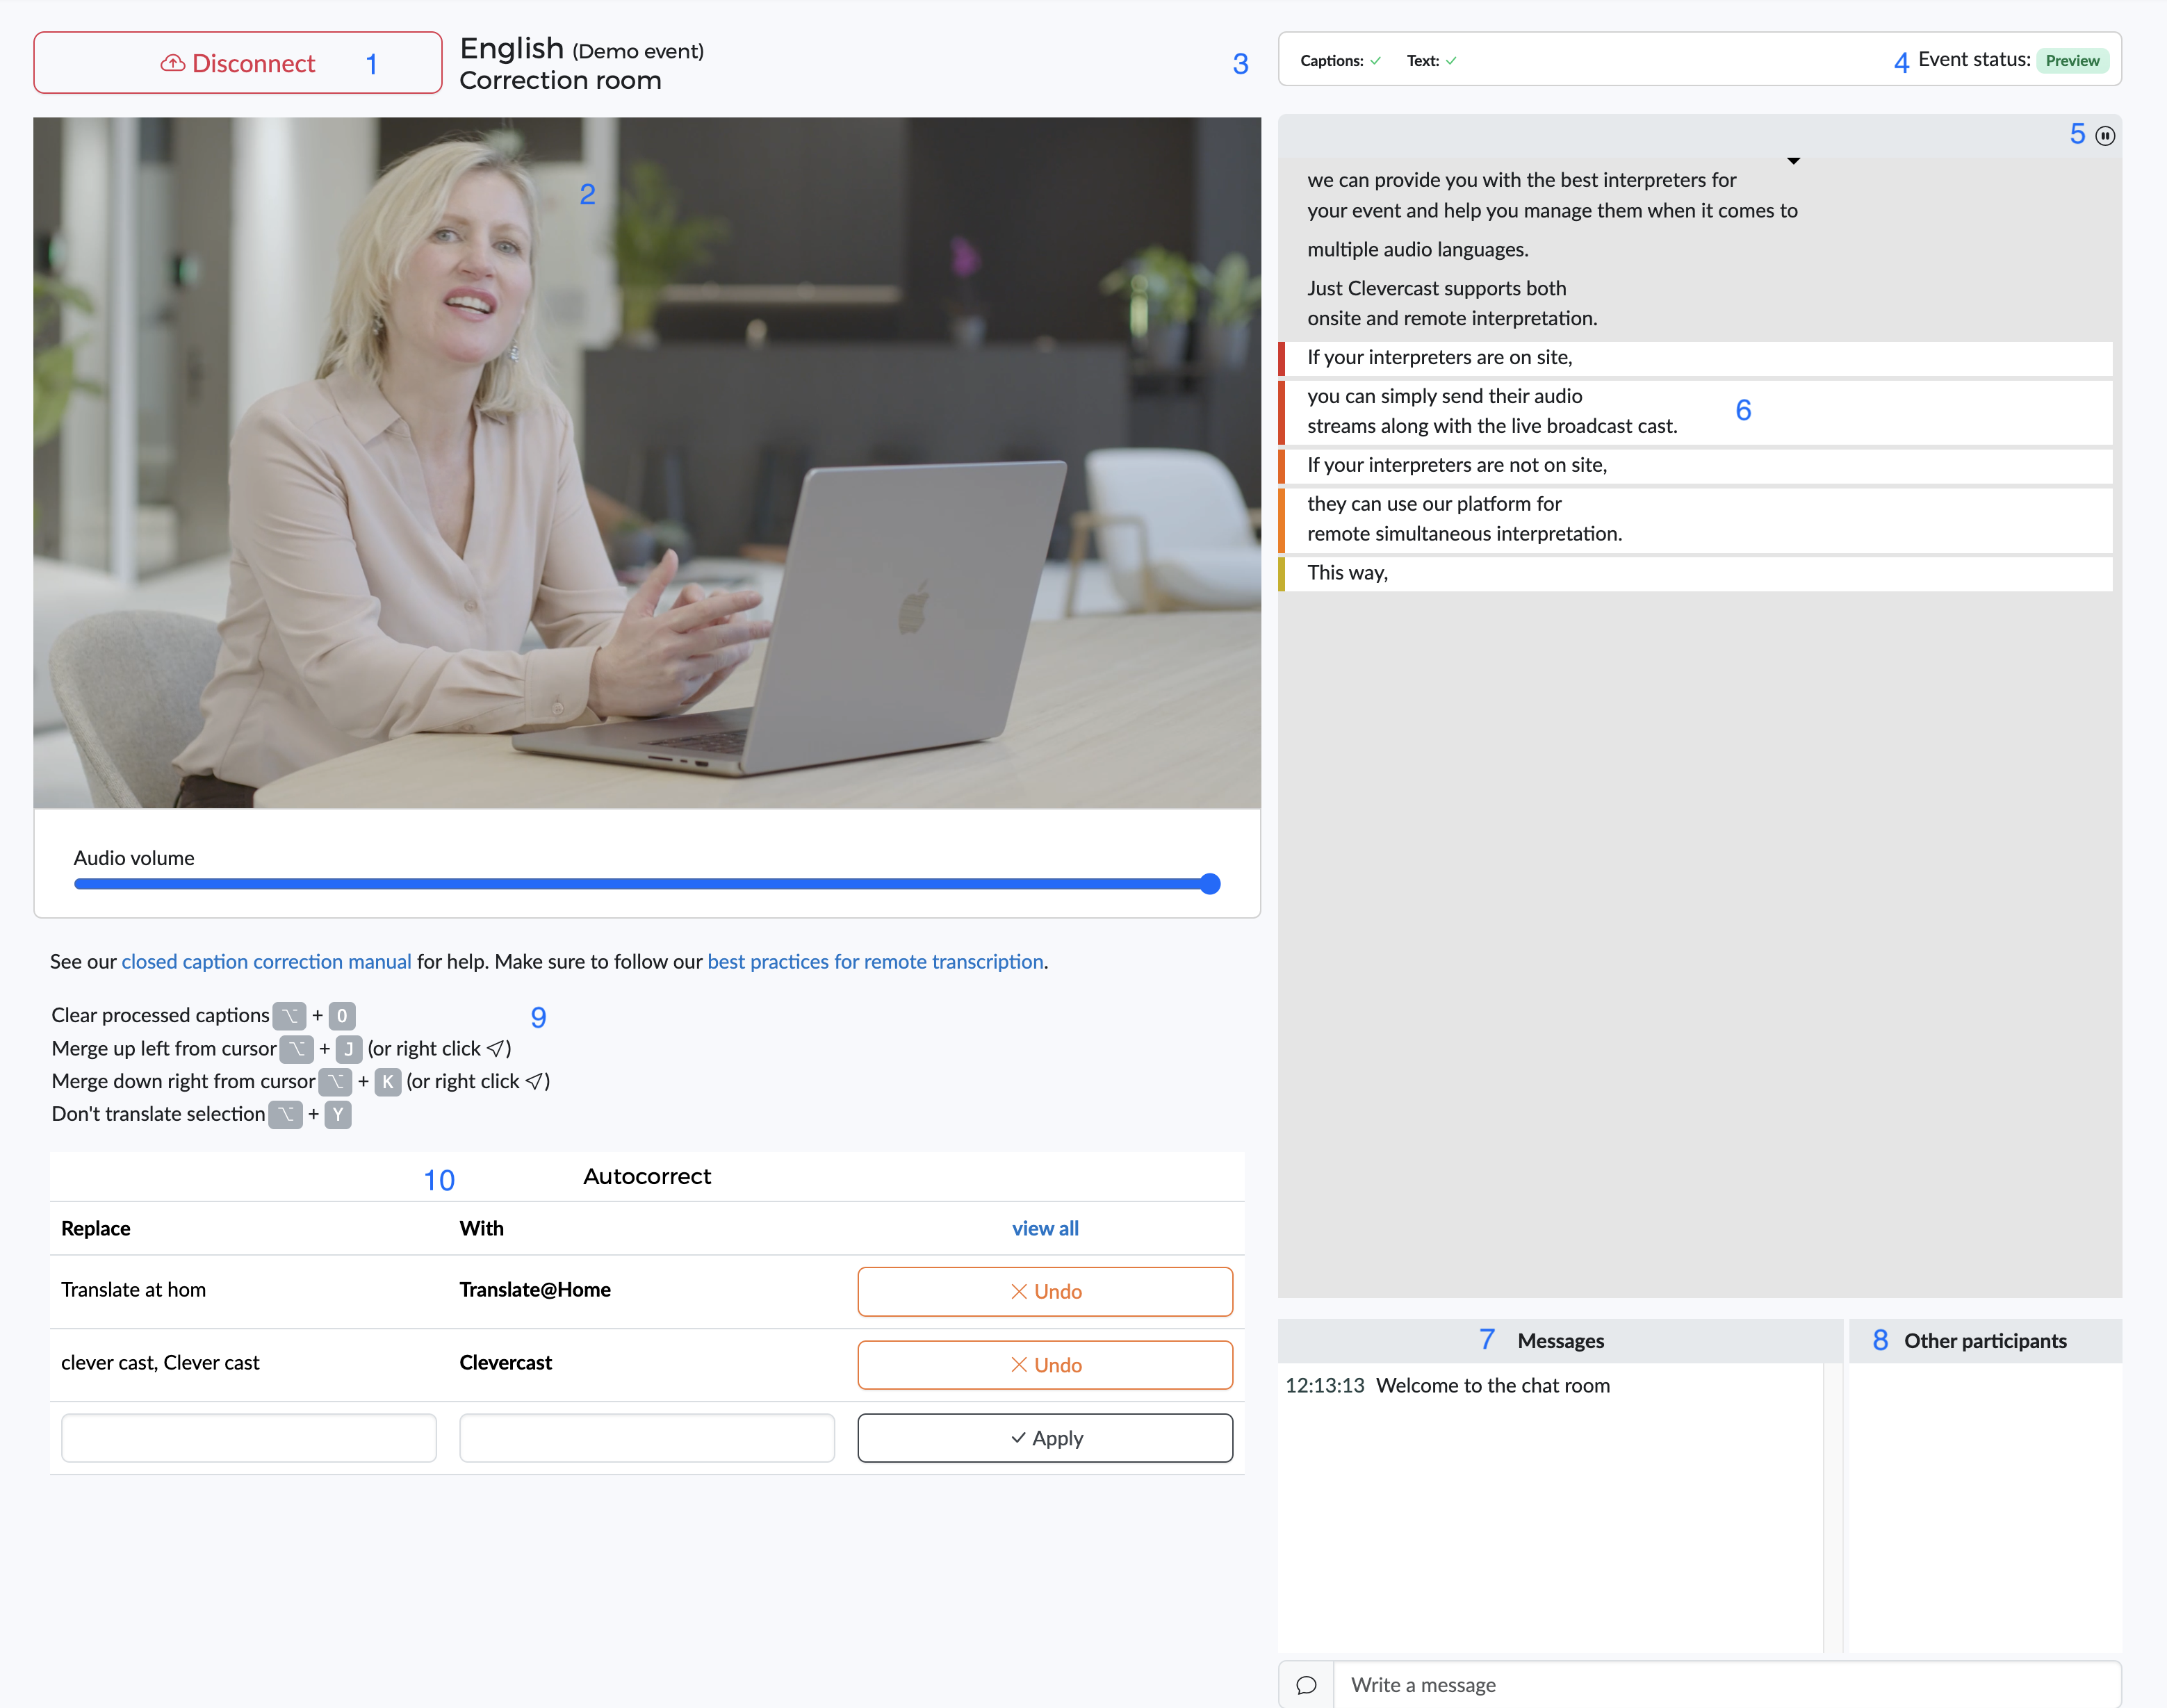Pause captions with the pause icon
This screenshot has width=2167, height=1708.
coord(2105,136)
